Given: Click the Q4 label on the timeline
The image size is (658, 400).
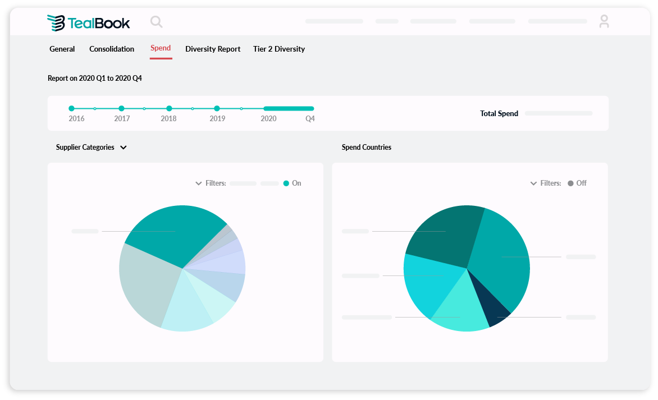Looking at the screenshot, I should (x=309, y=118).
